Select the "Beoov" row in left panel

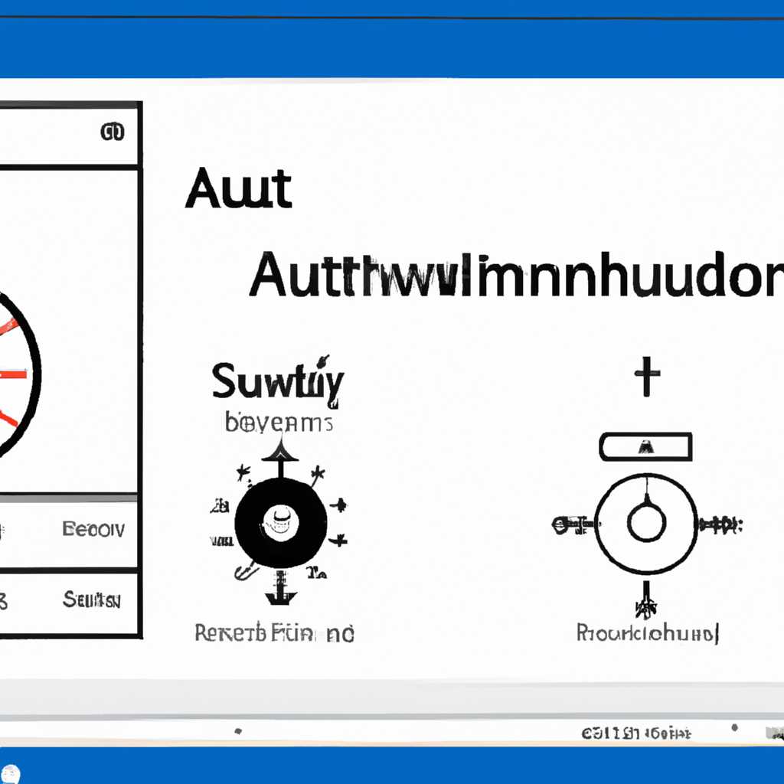click(x=68, y=532)
